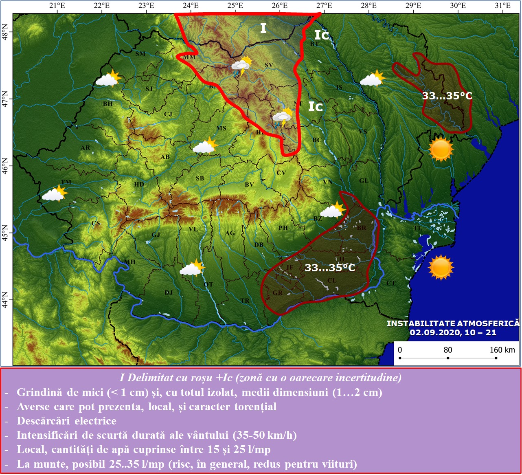Click the partly cloudy icon near MS
522x475 pixels.
click(x=205, y=145)
